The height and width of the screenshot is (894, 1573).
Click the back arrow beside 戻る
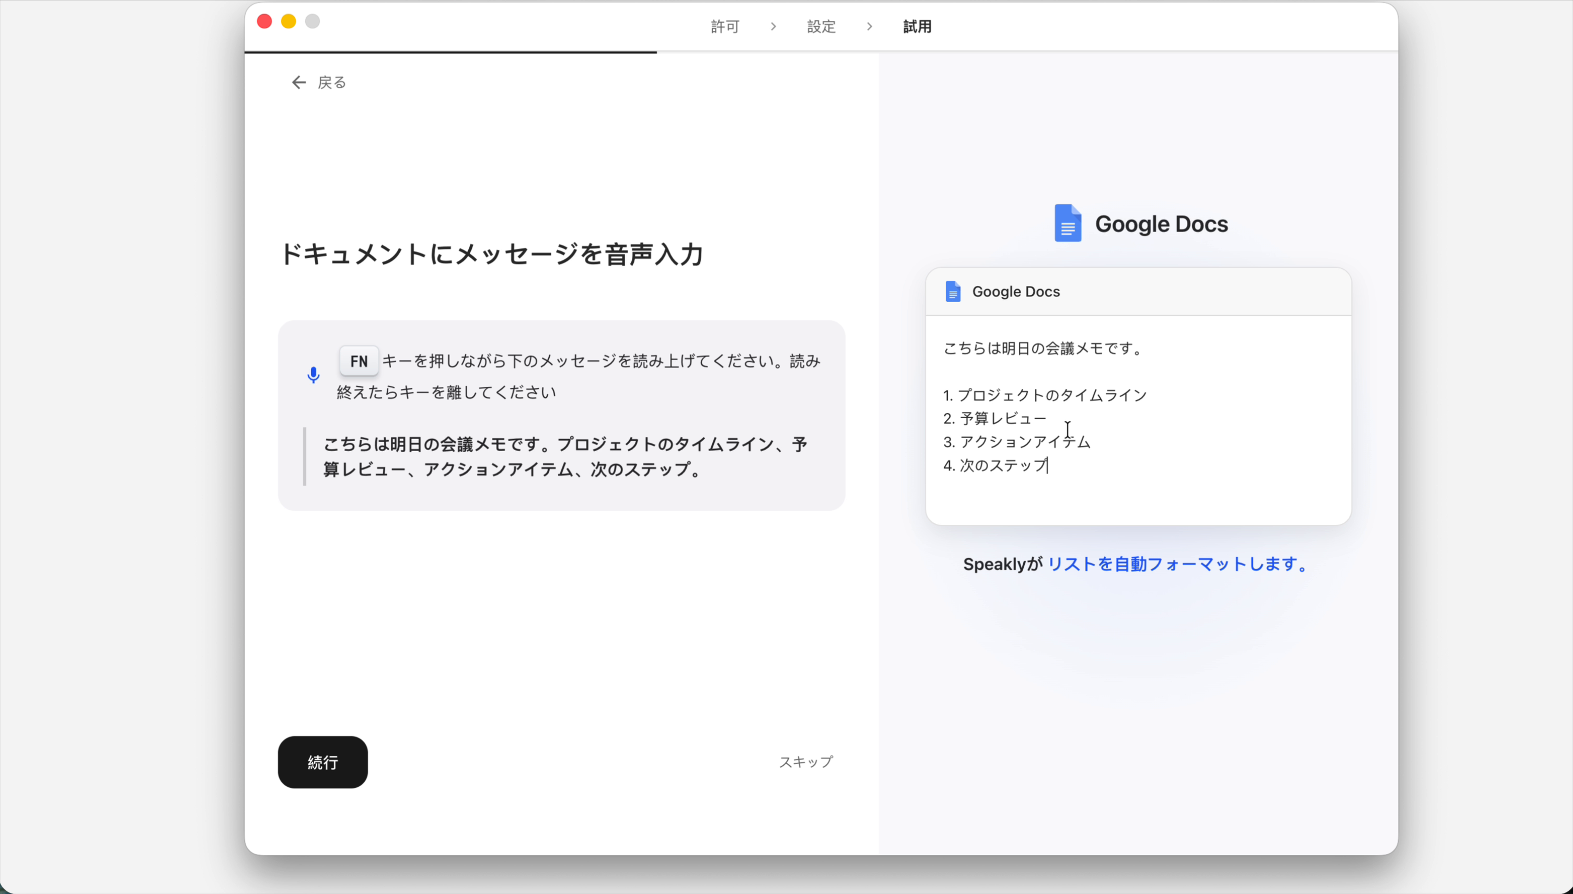coord(299,82)
